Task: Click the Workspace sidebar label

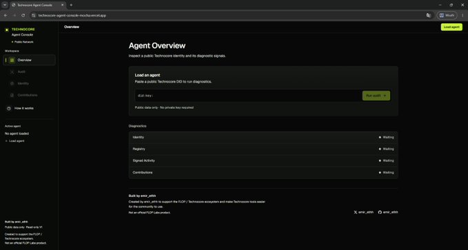Action: (x=12, y=51)
